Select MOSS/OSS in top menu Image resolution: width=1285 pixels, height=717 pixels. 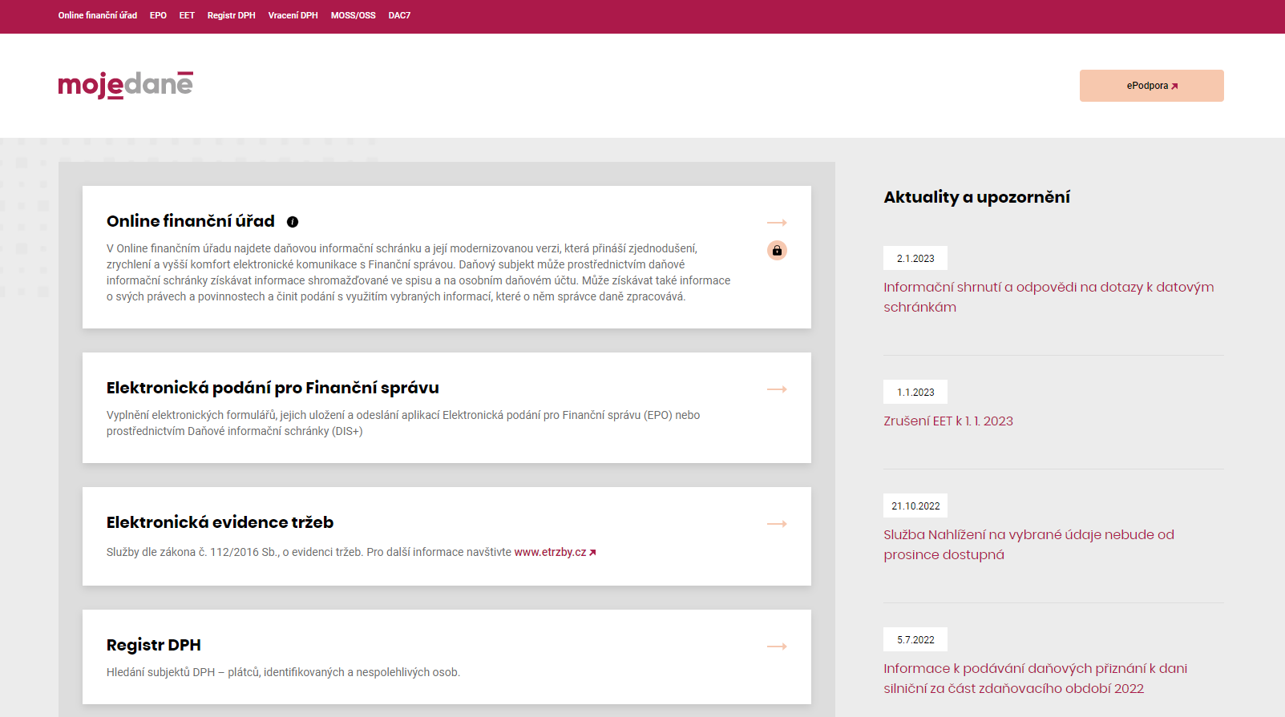(x=353, y=15)
